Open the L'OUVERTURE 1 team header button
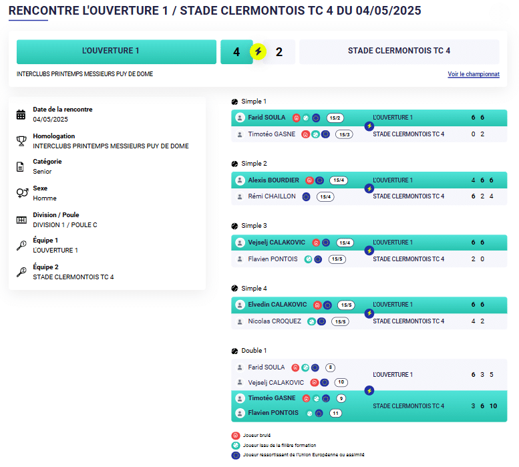 coord(110,51)
